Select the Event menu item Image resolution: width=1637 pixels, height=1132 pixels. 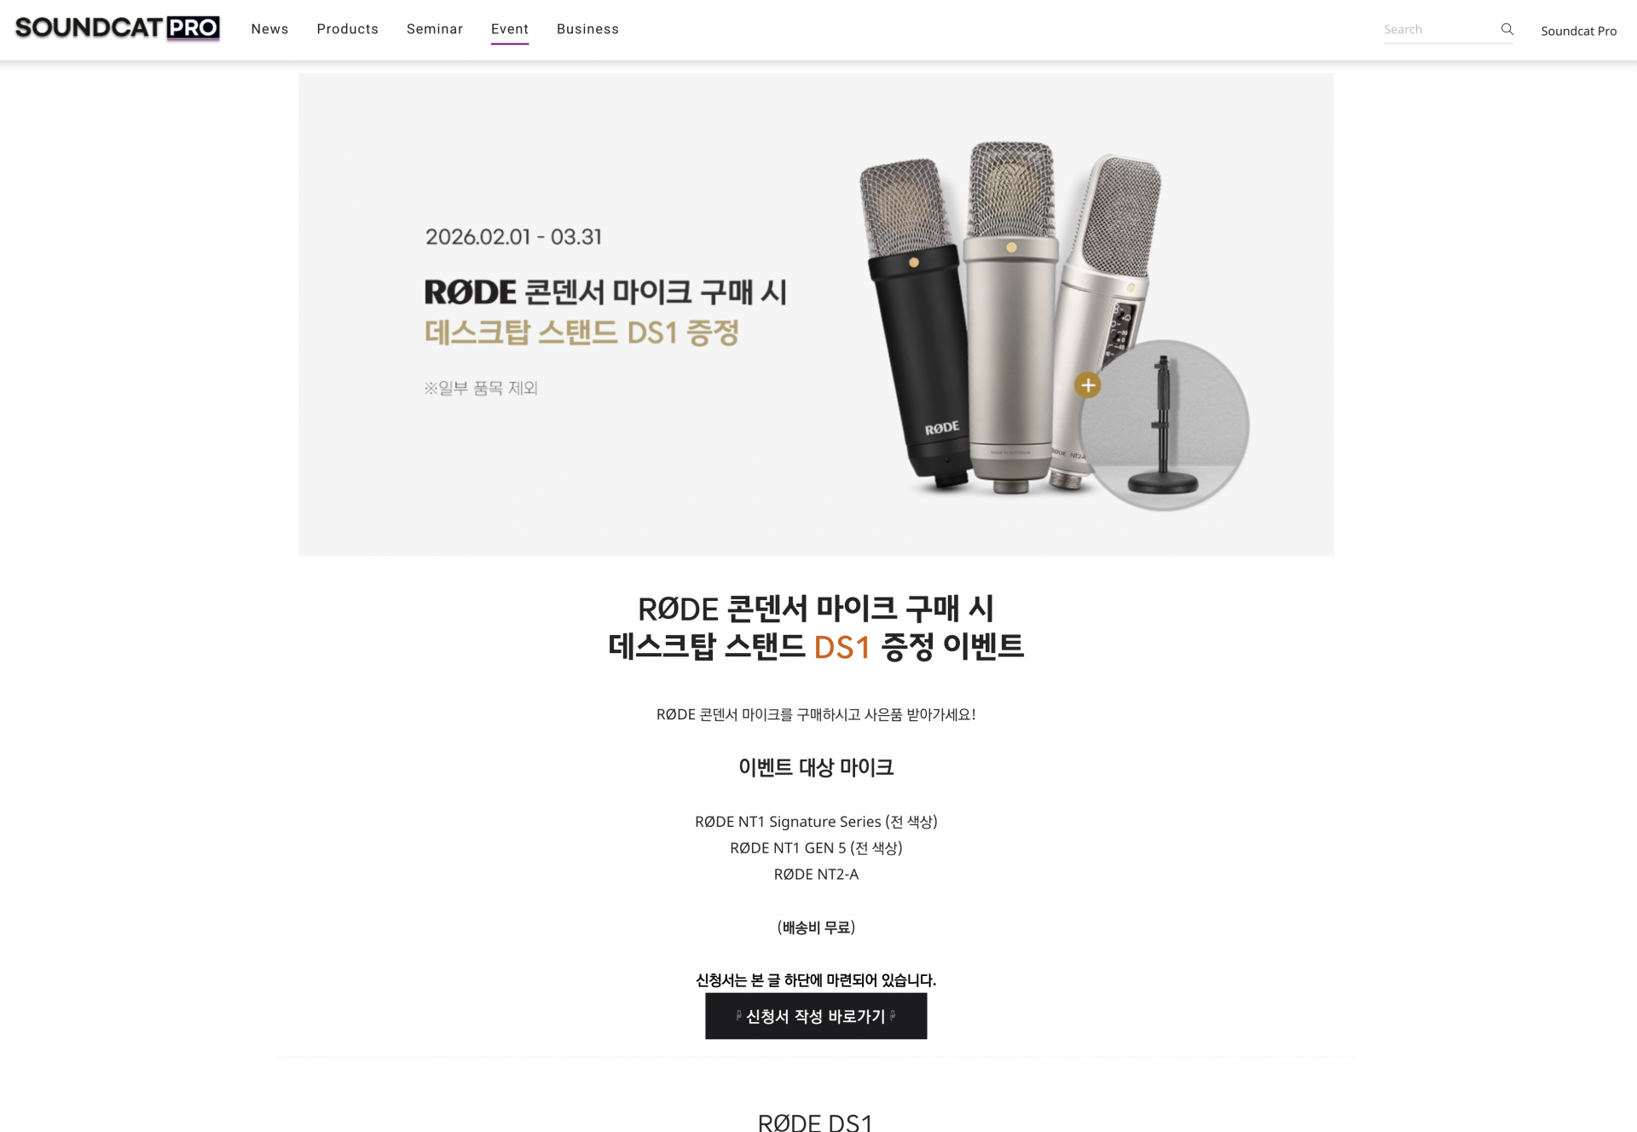coord(510,29)
